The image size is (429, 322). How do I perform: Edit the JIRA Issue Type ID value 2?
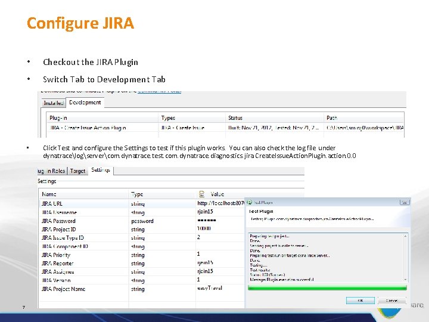[x=198, y=237]
